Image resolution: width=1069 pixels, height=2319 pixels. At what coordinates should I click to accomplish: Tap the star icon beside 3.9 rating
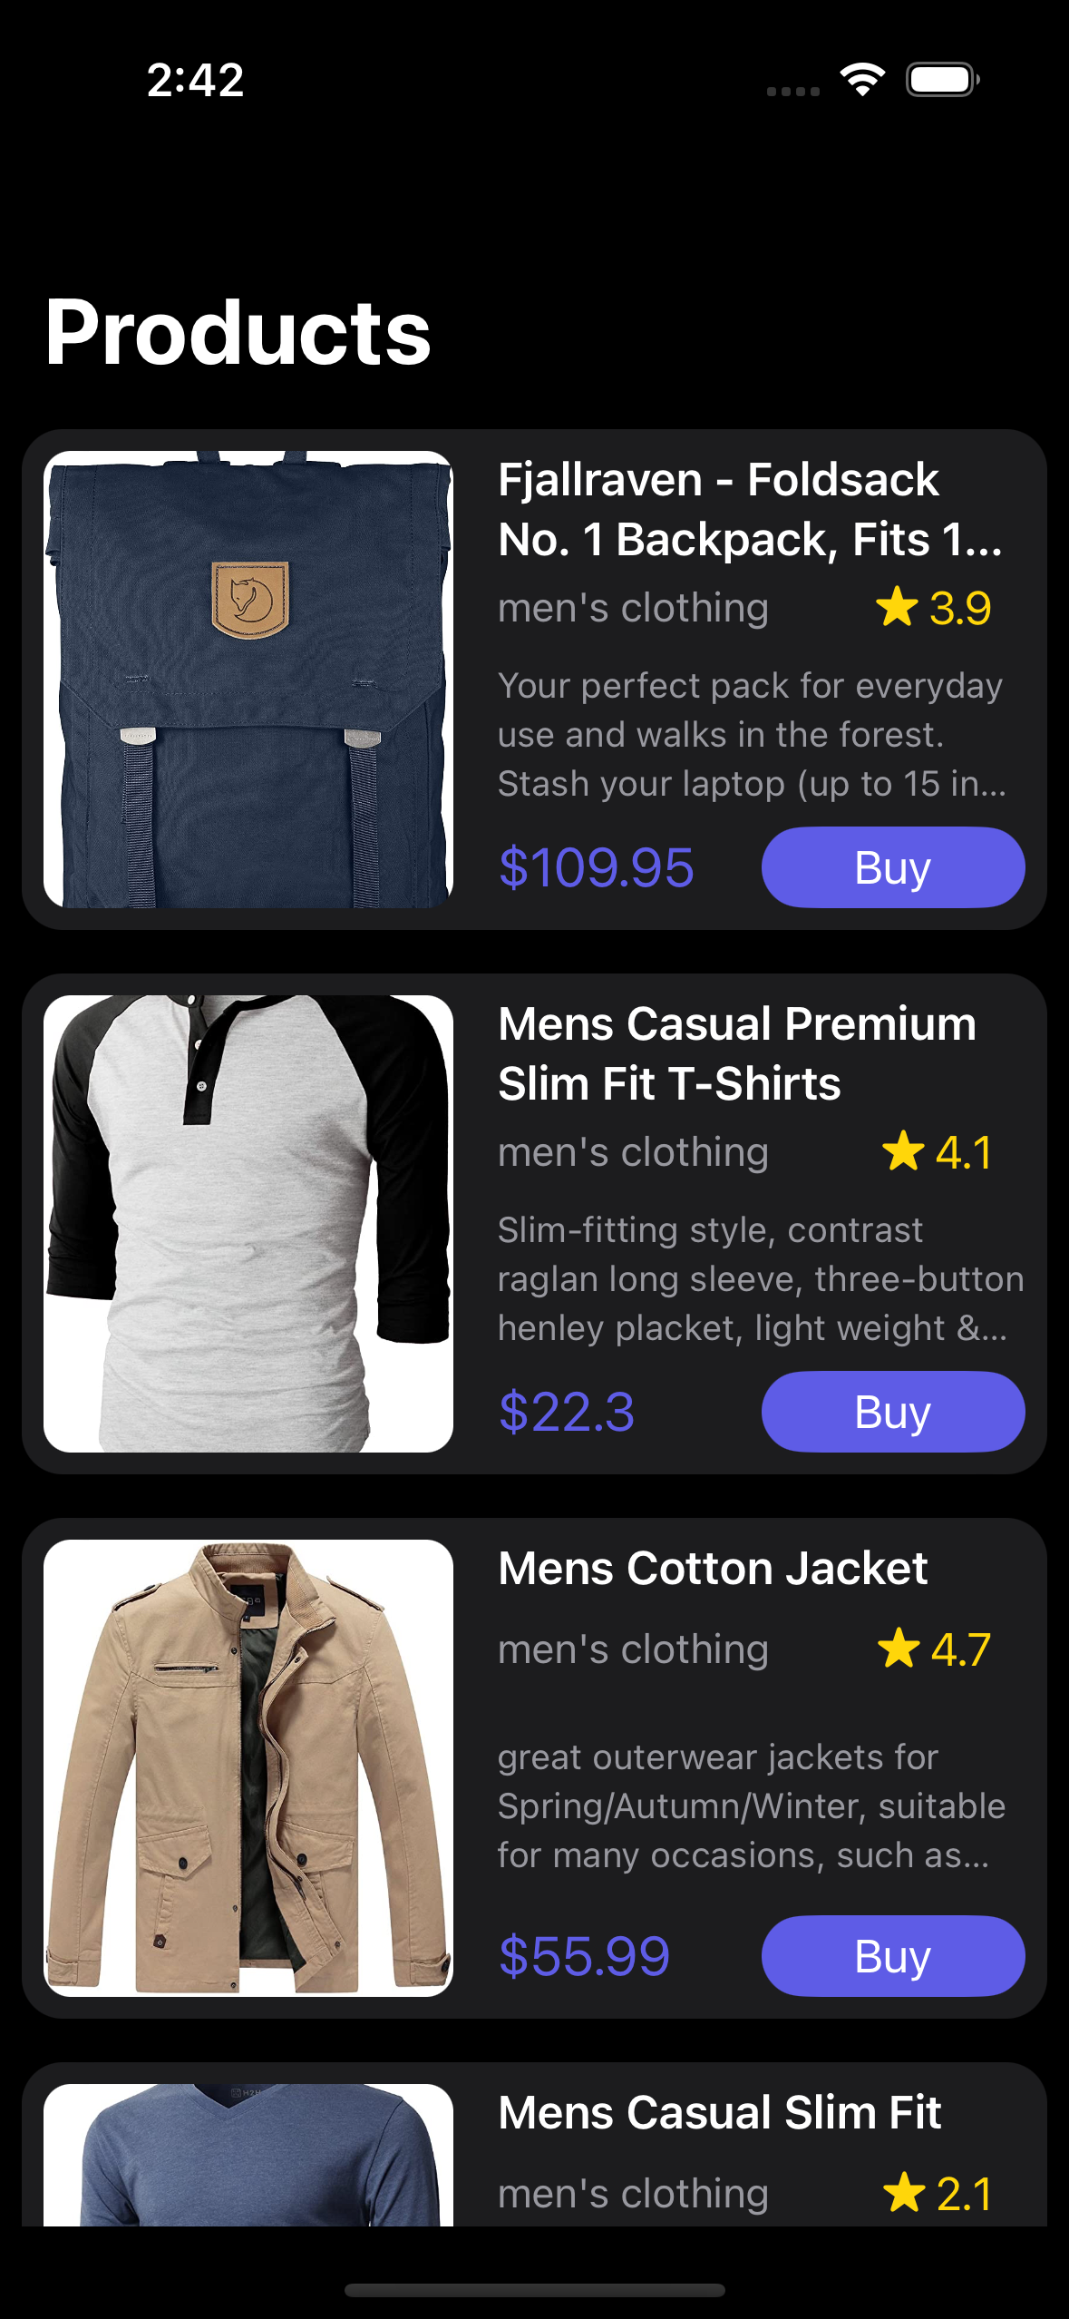pyautogui.click(x=897, y=607)
